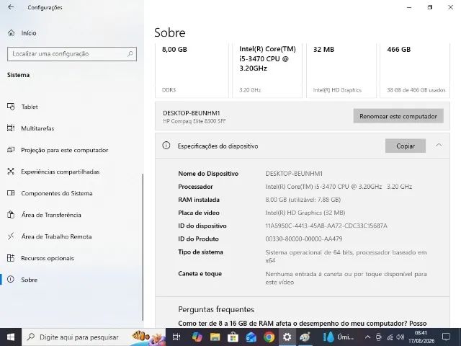Viewport: 461px width, 346px height.
Task: Focus the 'Localizar uma configuração' search box
Action: click(x=72, y=54)
